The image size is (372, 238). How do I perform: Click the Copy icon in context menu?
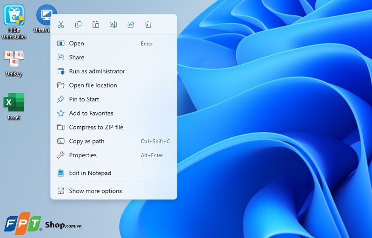[x=78, y=25]
